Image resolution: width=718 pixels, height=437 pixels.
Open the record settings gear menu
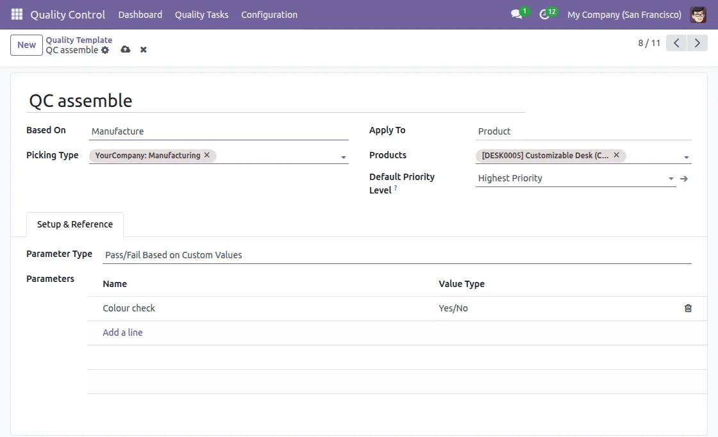click(105, 50)
